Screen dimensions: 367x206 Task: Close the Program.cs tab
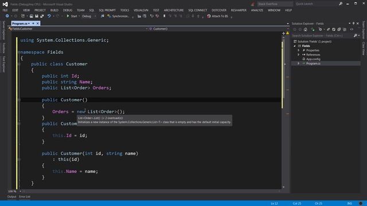[38, 23]
